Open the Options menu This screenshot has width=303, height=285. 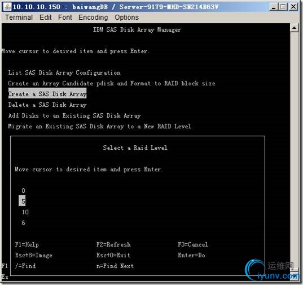126,18
